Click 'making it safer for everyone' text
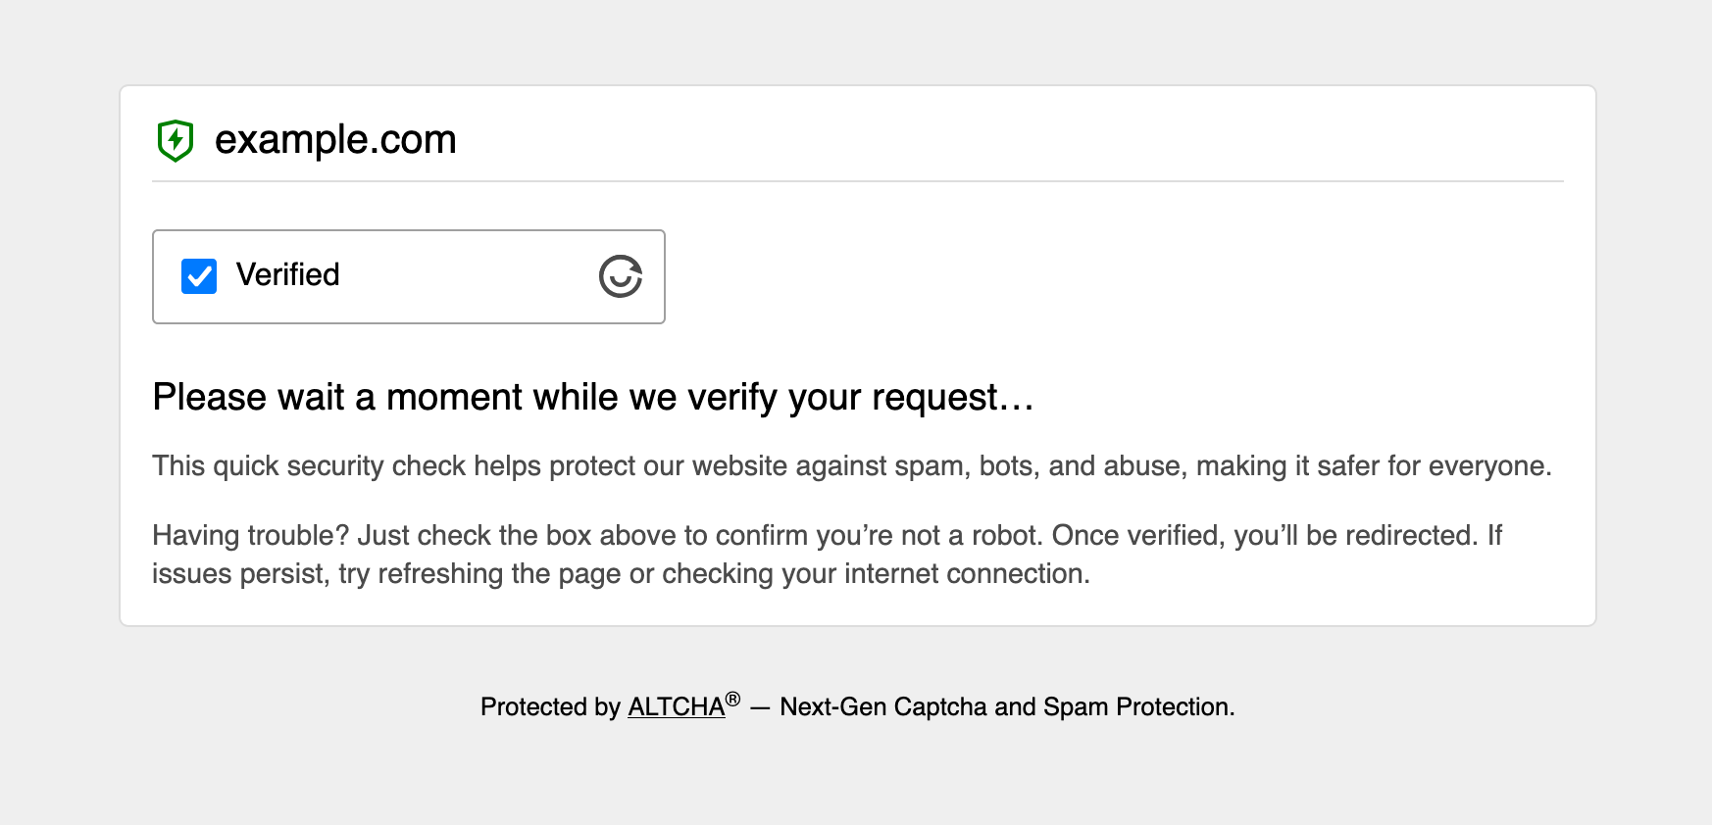The height and width of the screenshot is (825, 1712). tap(1373, 465)
